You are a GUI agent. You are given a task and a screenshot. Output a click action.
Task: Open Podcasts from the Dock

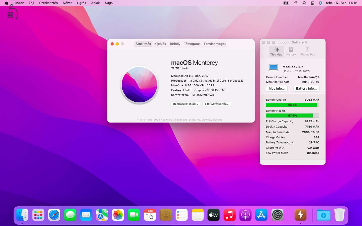(x=246, y=215)
